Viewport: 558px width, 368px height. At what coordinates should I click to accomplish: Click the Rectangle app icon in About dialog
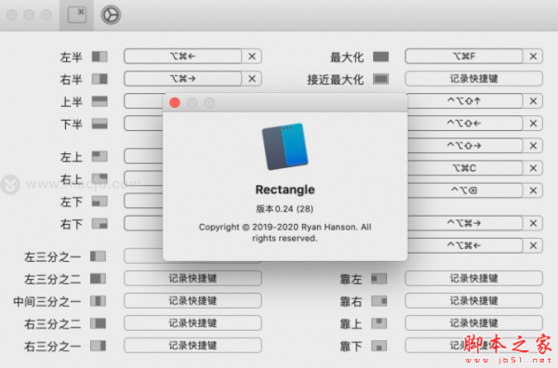pyautogui.click(x=286, y=146)
